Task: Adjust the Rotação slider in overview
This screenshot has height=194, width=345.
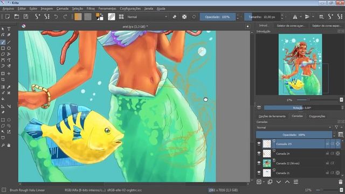Action: [x=302, y=108]
